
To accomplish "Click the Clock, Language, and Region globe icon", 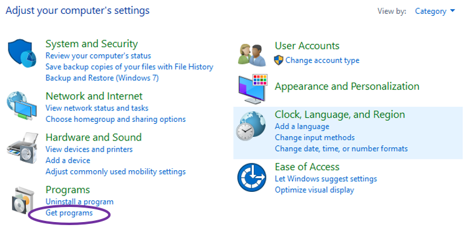I will pyautogui.click(x=253, y=126).
